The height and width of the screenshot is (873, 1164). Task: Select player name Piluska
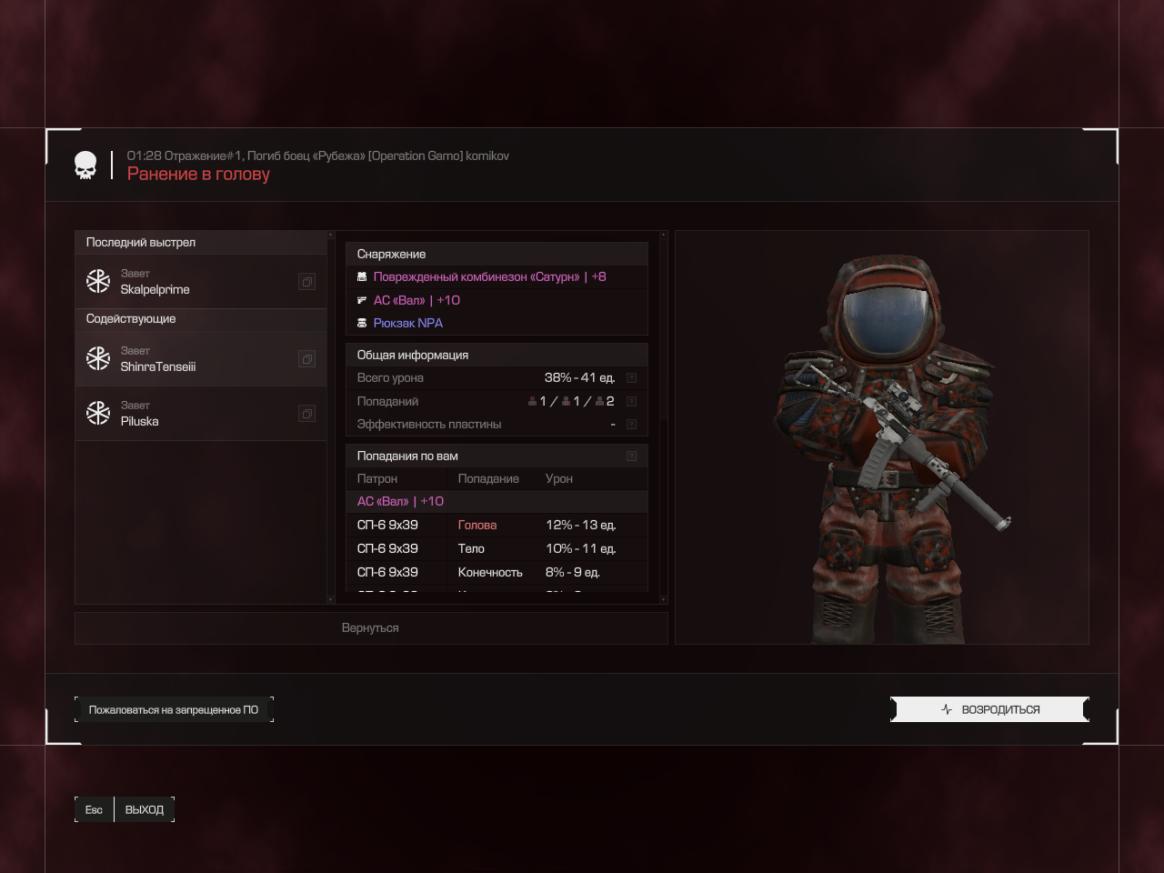[140, 421]
